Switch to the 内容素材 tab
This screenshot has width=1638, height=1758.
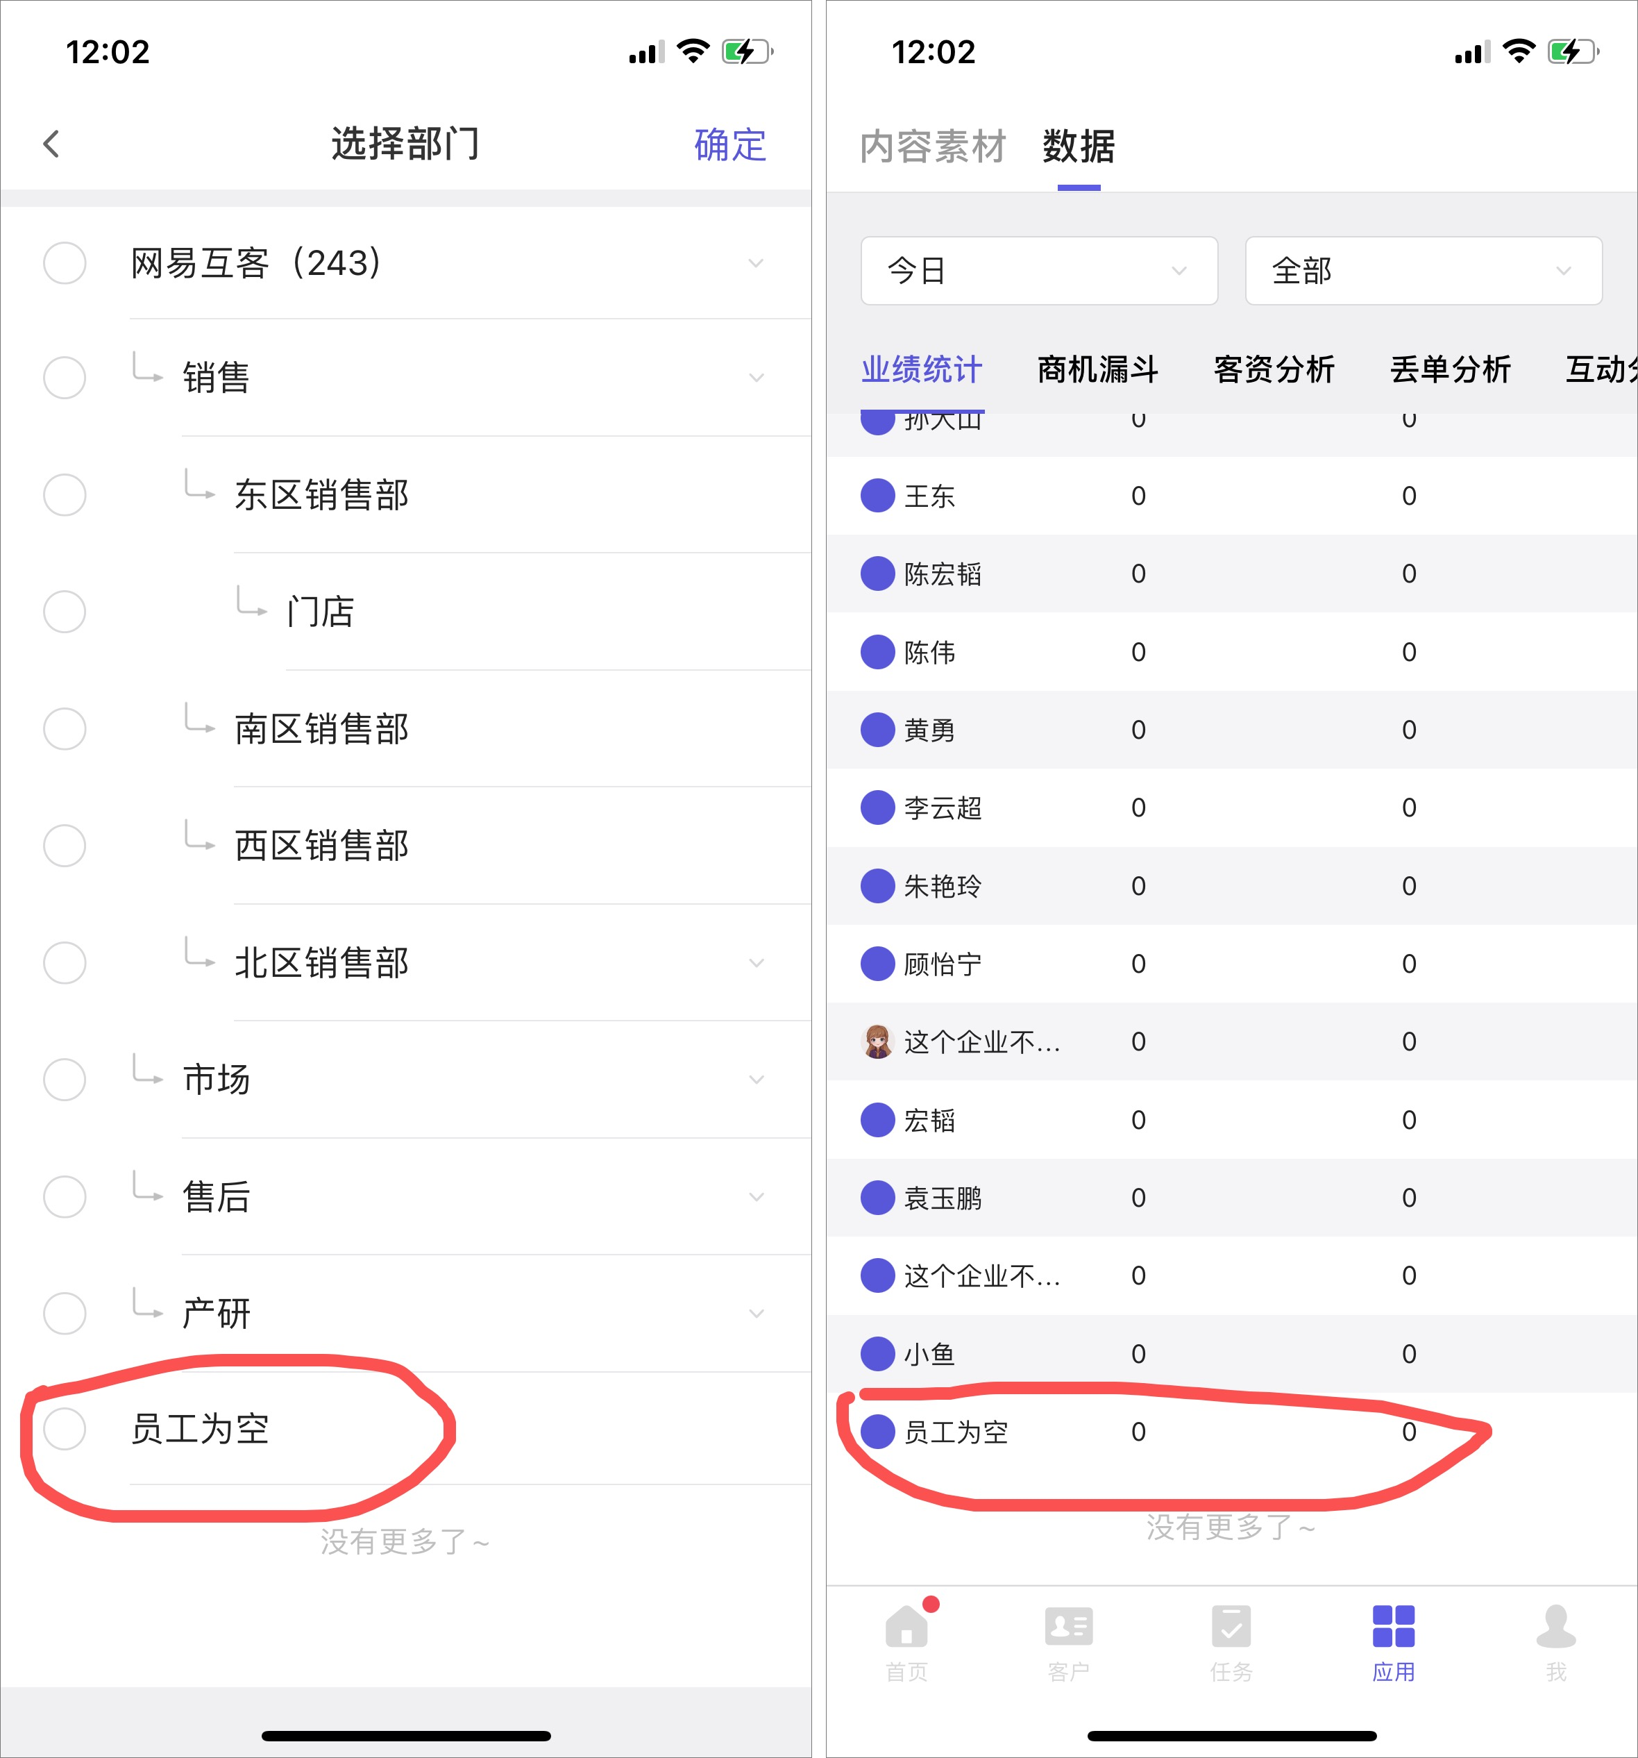tap(933, 146)
